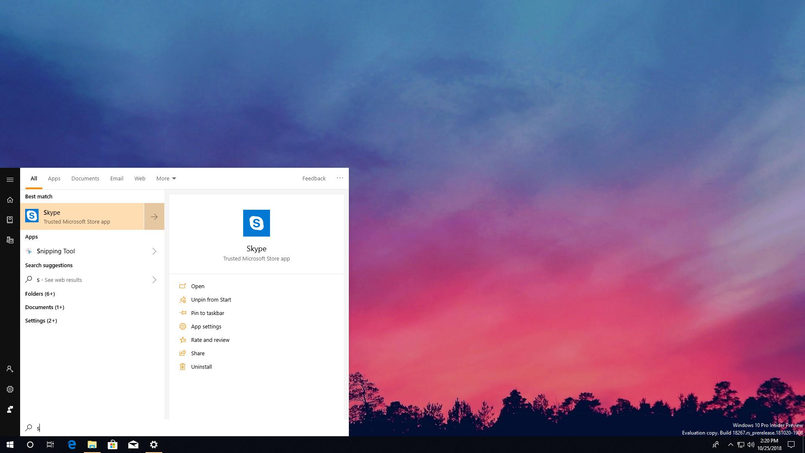Screen dimensions: 805x453
Task: Show hidden tray icons chevron
Action: point(730,445)
